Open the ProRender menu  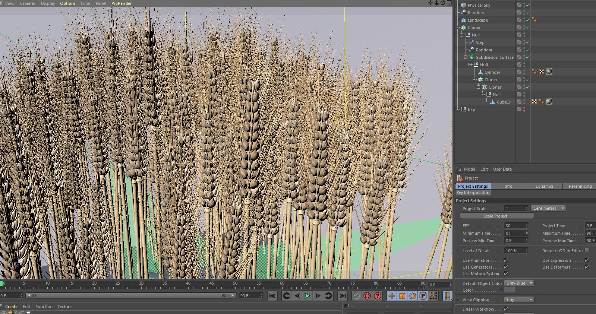(x=121, y=3)
